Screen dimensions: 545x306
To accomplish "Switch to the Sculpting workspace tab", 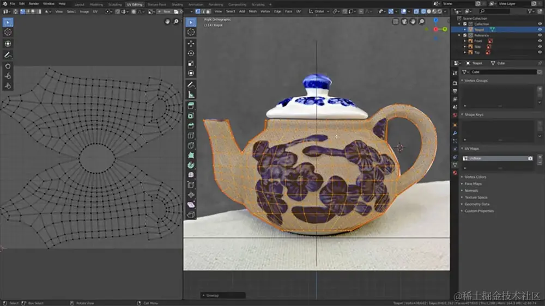I will [x=114, y=4].
